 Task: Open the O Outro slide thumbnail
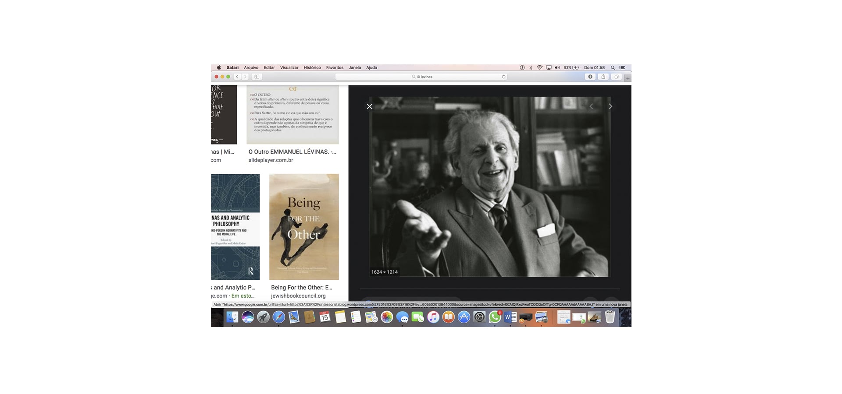tap(293, 115)
